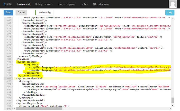Click newVersion "2.0.7.0" value

coord(103,39)
